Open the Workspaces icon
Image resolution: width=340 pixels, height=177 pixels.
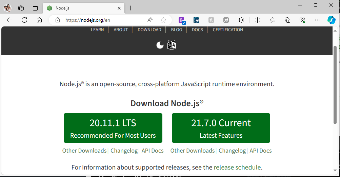click(21, 8)
